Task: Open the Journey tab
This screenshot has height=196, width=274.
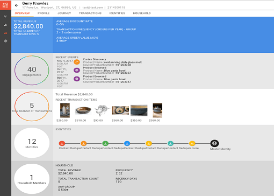Action: [64, 13]
